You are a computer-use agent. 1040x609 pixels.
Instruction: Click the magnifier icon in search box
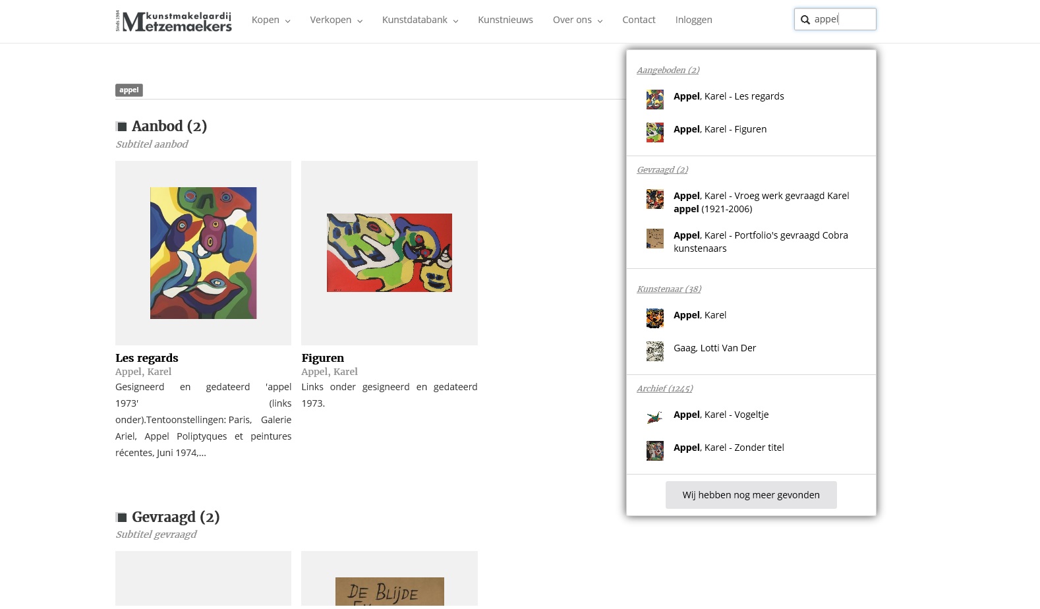pyautogui.click(x=805, y=20)
